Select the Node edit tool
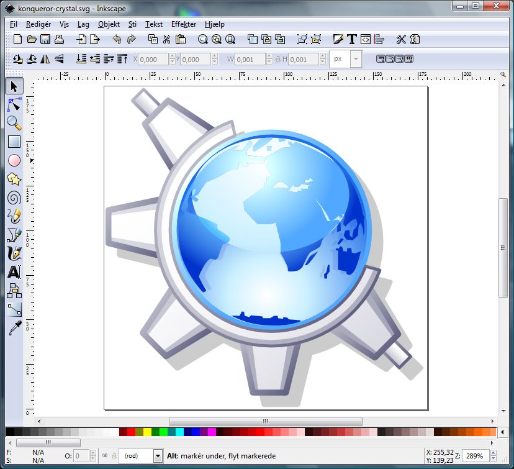Viewport: 514px width, 469px height. [x=14, y=104]
